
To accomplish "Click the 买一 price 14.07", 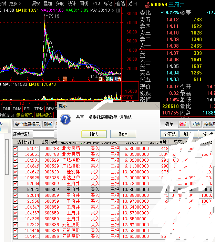I will click(172, 53).
